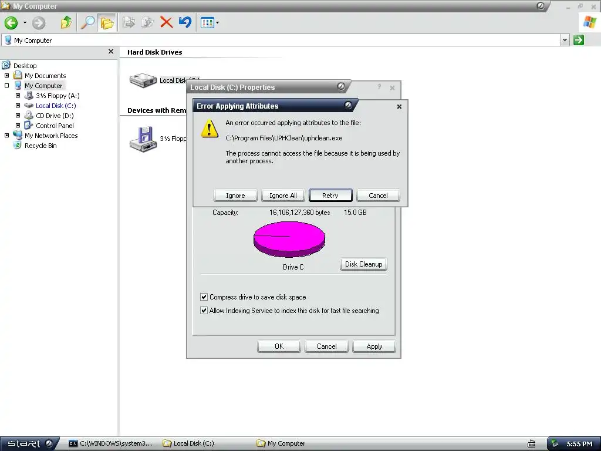Open the address bar dropdown arrow

pos(565,40)
